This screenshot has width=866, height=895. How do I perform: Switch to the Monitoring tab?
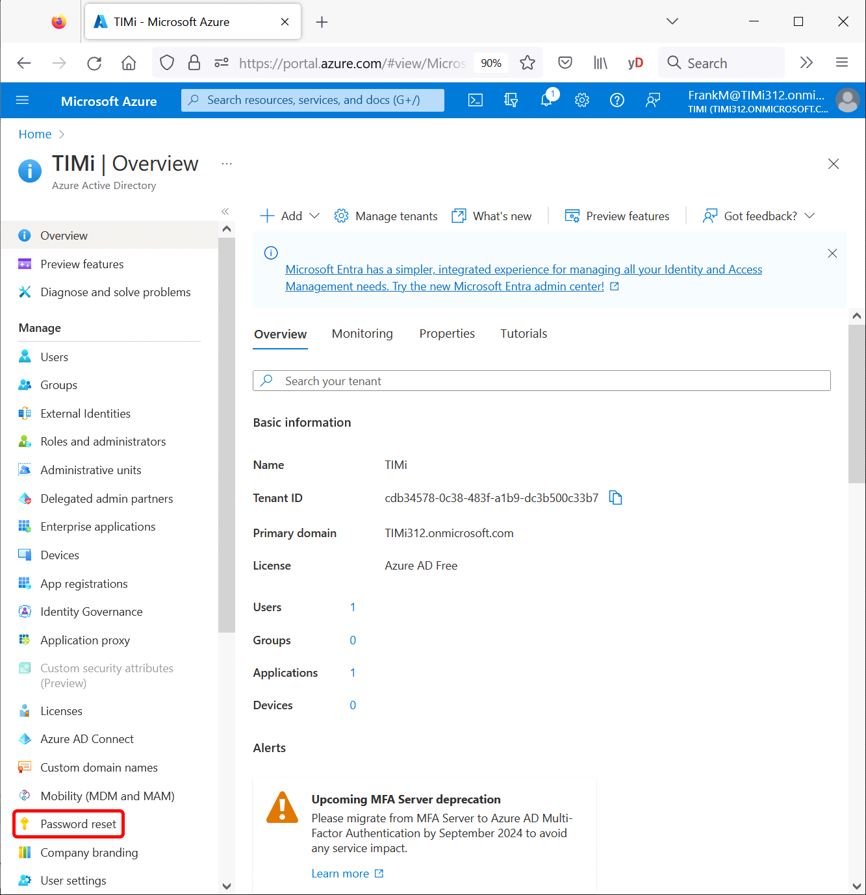click(x=363, y=334)
